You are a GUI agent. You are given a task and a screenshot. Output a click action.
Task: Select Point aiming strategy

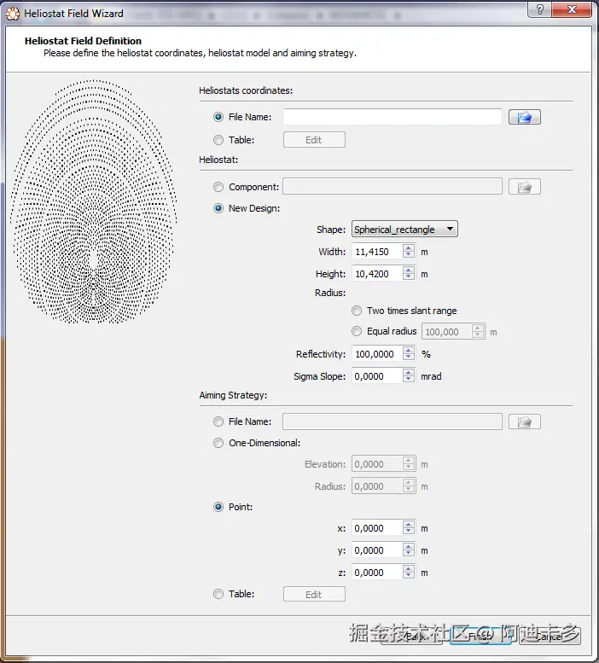coord(218,507)
